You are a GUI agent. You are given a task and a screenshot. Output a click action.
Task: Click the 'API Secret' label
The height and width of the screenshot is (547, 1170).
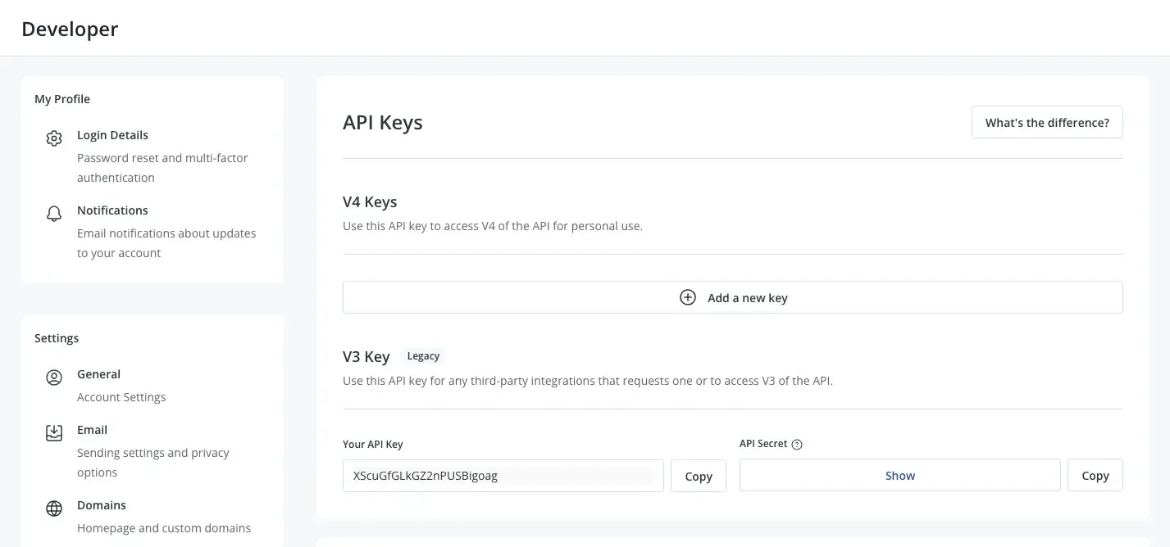(x=763, y=444)
